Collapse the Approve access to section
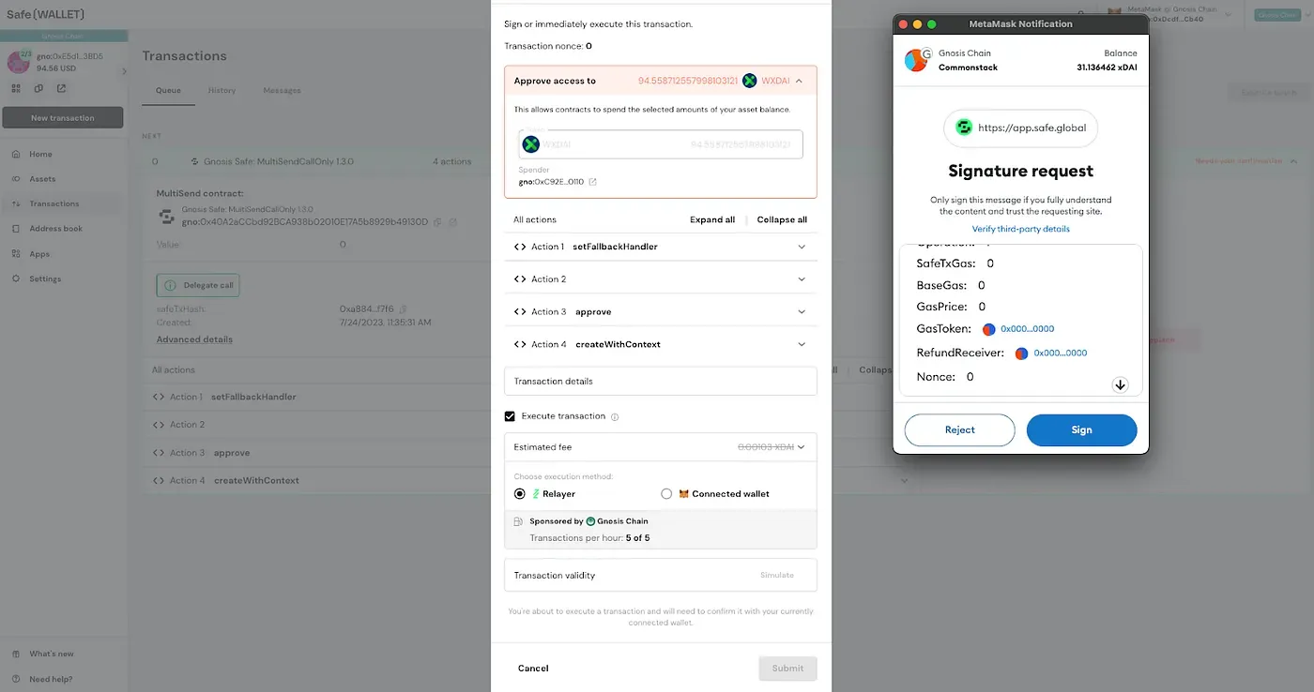1314x692 pixels. pyautogui.click(x=799, y=81)
